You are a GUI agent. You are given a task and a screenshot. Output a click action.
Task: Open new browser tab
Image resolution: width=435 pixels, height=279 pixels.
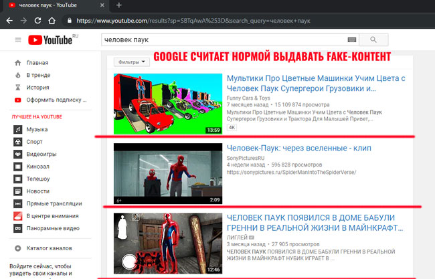click(118, 5)
